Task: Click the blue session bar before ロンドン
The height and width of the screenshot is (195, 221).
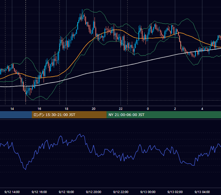Action: (x=16, y=115)
